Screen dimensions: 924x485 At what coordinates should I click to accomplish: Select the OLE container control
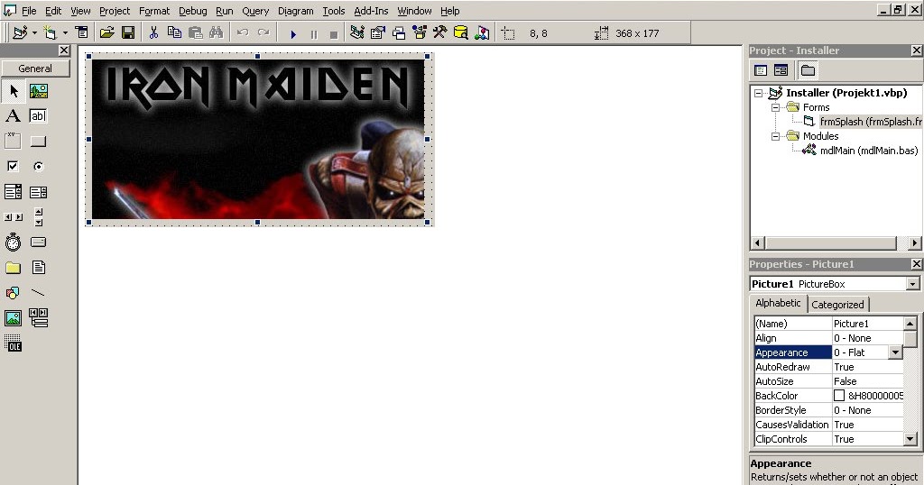(13, 343)
